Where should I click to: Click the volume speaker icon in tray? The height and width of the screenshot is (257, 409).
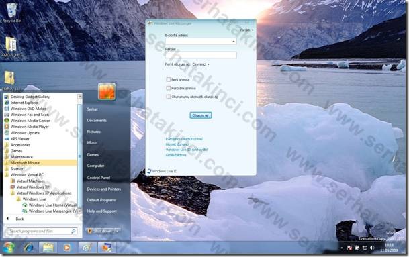[x=372, y=248]
